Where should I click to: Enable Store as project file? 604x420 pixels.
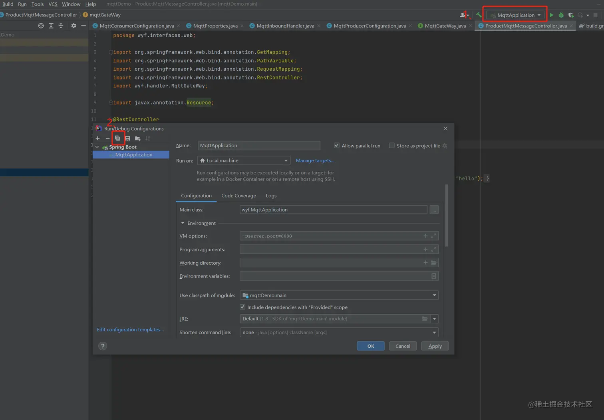pyautogui.click(x=392, y=146)
